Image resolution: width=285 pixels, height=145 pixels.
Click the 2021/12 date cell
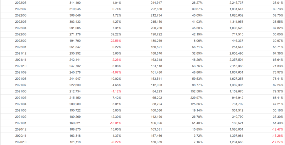point(21,53)
